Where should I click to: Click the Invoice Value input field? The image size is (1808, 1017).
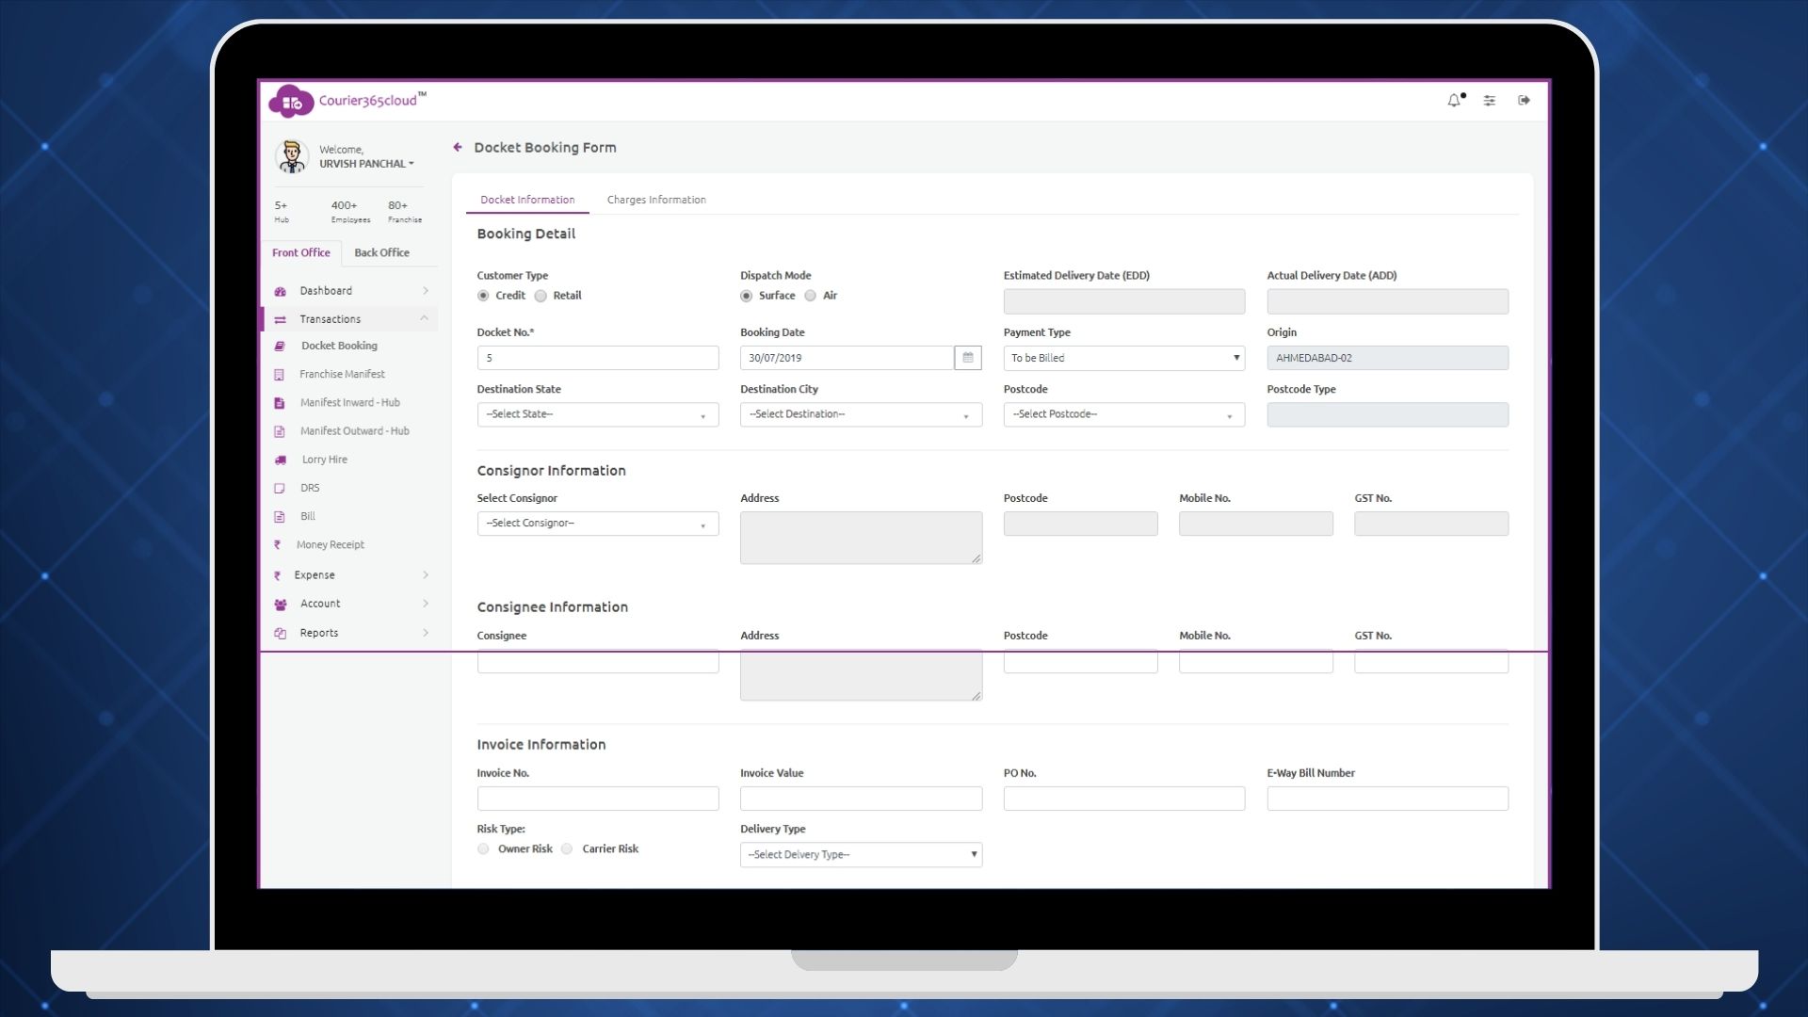pos(861,799)
